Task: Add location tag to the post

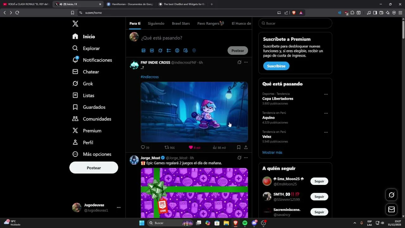Action: pyautogui.click(x=194, y=51)
